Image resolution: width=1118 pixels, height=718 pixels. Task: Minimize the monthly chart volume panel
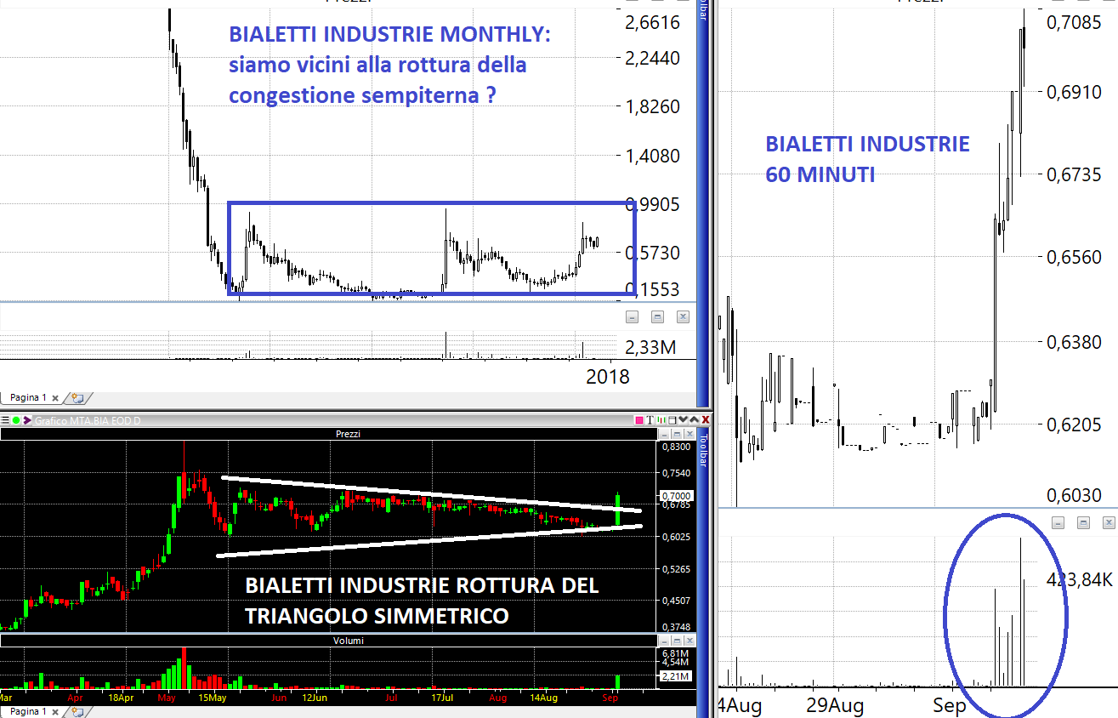pos(632,316)
